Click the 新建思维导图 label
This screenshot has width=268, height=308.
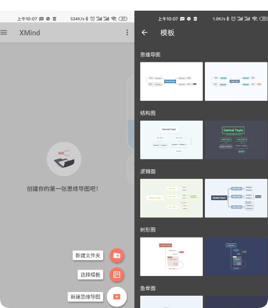click(86, 297)
